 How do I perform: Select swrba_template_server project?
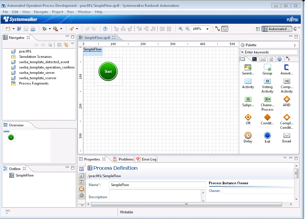coord(37,73)
